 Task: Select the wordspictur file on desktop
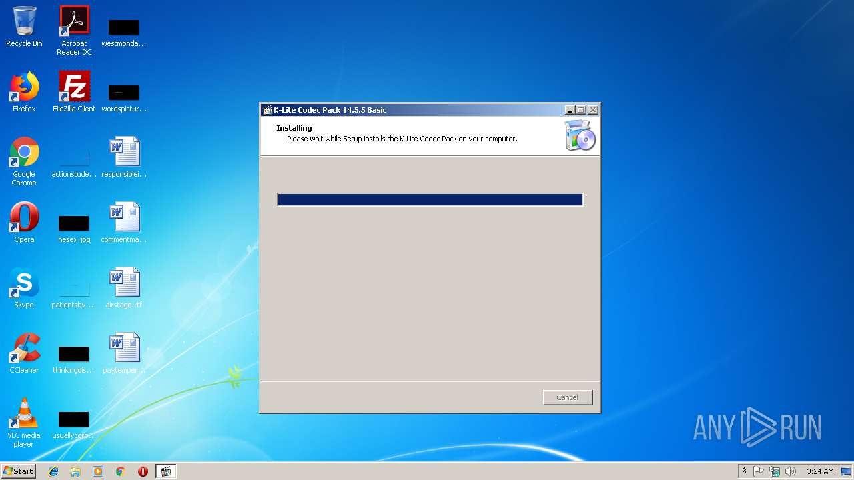(124, 97)
